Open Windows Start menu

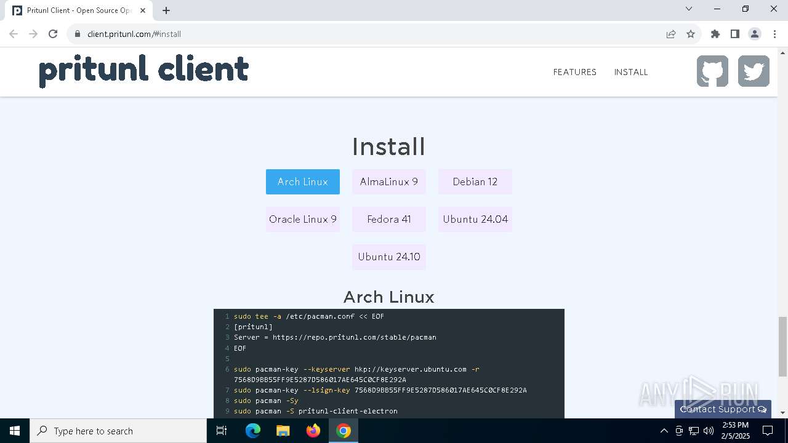(15, 431)
